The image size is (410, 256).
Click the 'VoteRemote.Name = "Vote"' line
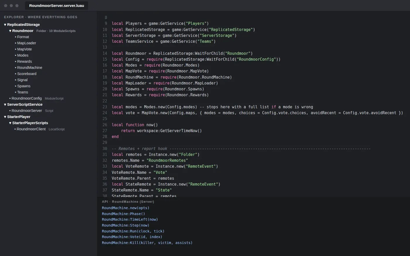[x=139, y=173]
